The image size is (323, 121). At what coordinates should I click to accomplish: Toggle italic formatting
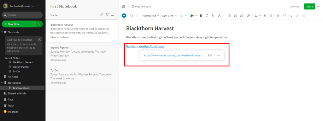point(207,16)
